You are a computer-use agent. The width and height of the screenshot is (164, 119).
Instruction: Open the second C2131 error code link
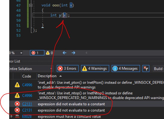(27, 110)
